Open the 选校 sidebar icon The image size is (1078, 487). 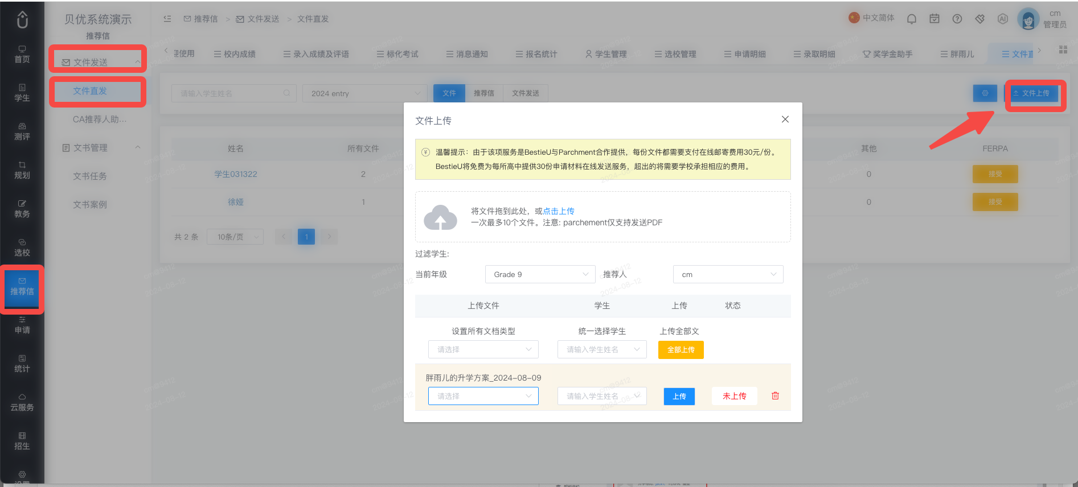point(22,248)
